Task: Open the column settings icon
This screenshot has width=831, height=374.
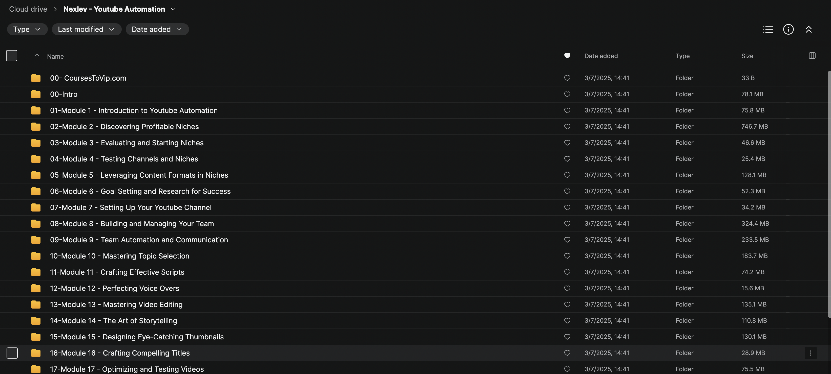Action: coord(812,56)
